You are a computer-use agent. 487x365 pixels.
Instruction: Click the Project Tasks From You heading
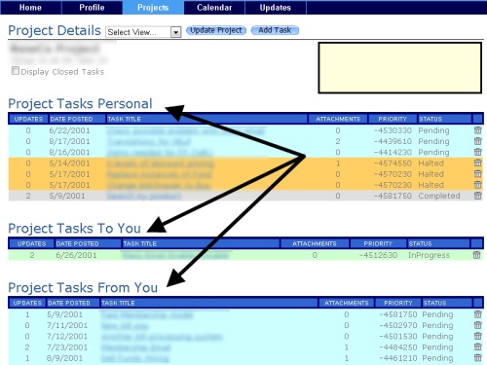tap(83, 288)
